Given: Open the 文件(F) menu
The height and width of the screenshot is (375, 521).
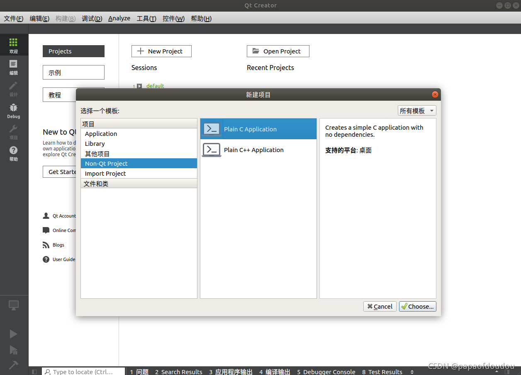Looking at the screenshot, I should 14,19.
